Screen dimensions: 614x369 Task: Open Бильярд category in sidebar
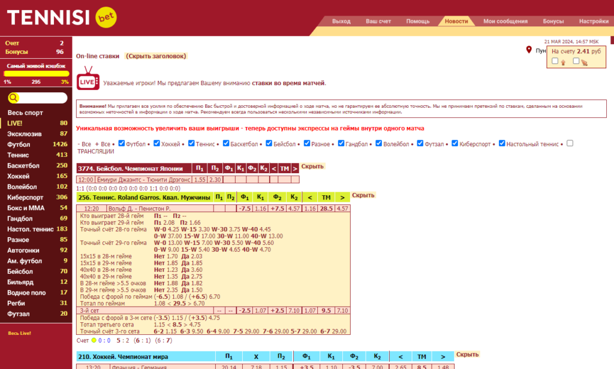36,282
